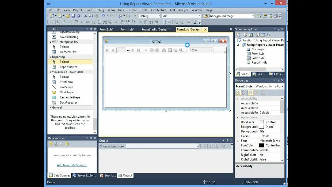The height and width of the screenshot is (187, 332).
Task: Open the x86 platform dropdown
Action: coord(199,16)
